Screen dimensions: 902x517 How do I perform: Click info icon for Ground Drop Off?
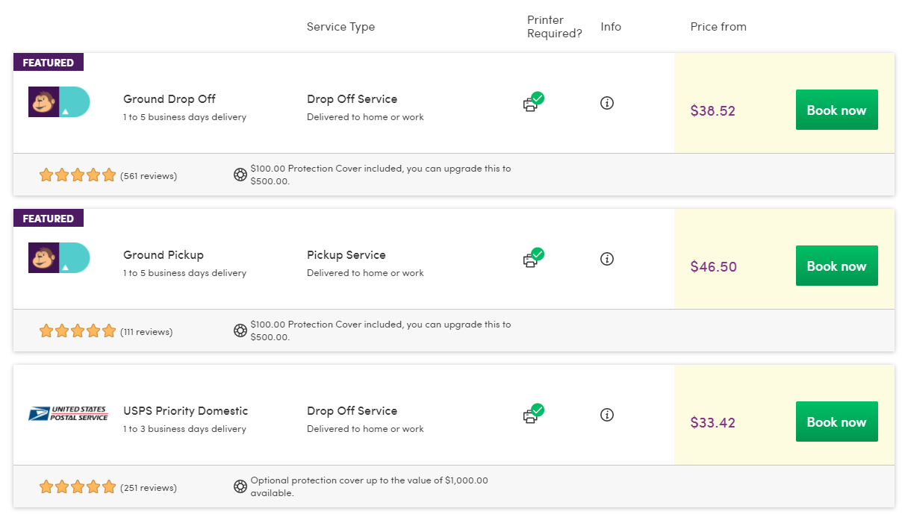607,103
